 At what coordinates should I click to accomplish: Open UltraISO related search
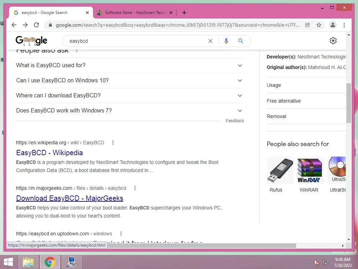[337, 175]
